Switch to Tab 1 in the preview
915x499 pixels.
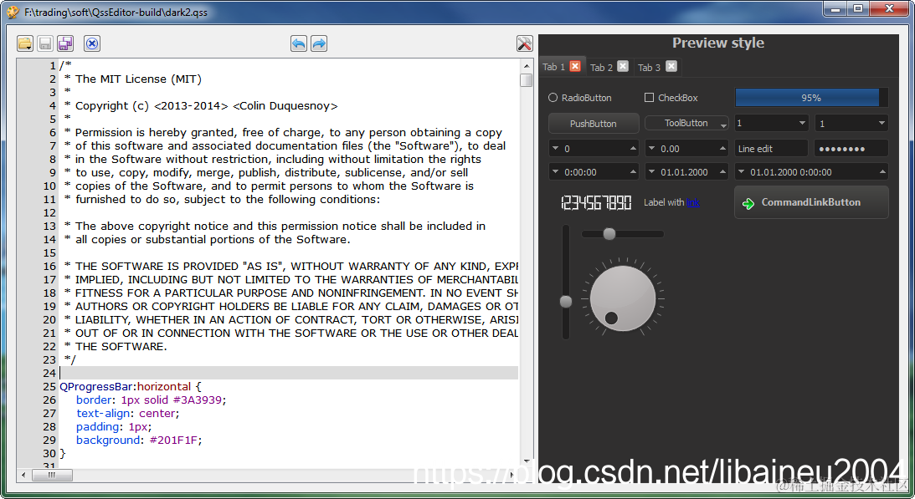coord(553,67)
